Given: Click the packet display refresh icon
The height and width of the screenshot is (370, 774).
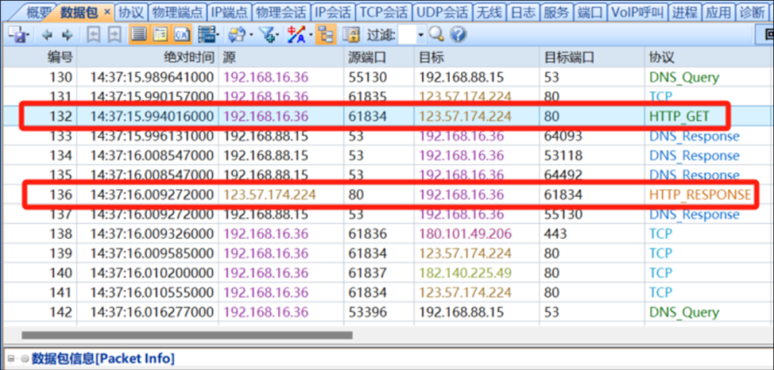Looking at the screenshot, I should click(237, 34).
